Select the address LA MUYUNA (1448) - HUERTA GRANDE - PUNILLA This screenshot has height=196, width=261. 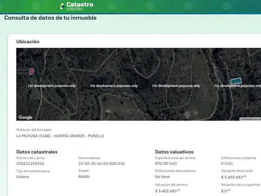60,136
